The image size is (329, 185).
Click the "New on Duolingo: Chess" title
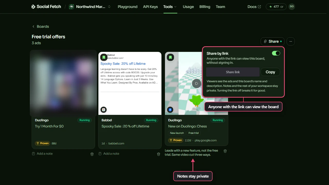click(187, 126)
